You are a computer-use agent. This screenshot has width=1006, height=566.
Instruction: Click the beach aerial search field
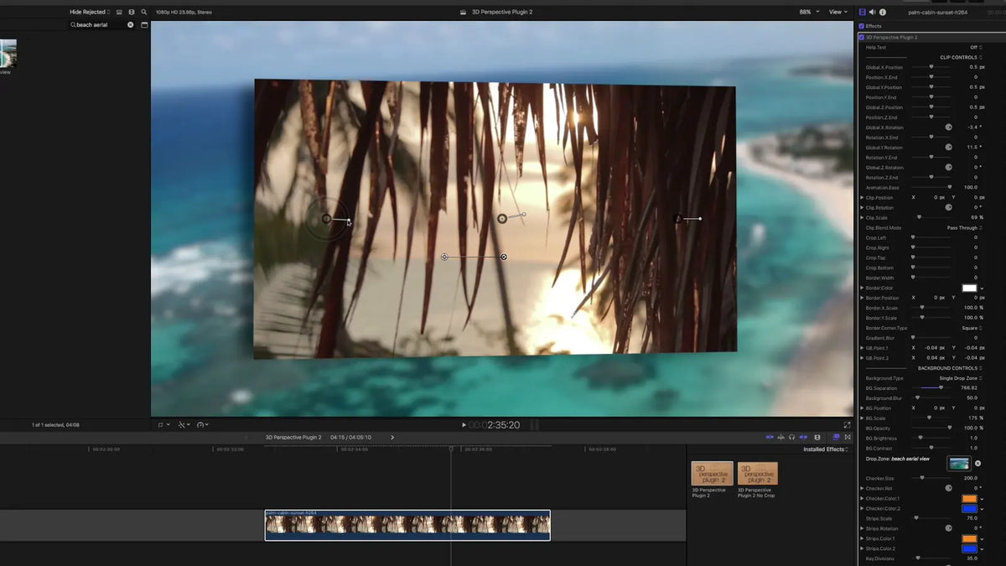[100, 25]
